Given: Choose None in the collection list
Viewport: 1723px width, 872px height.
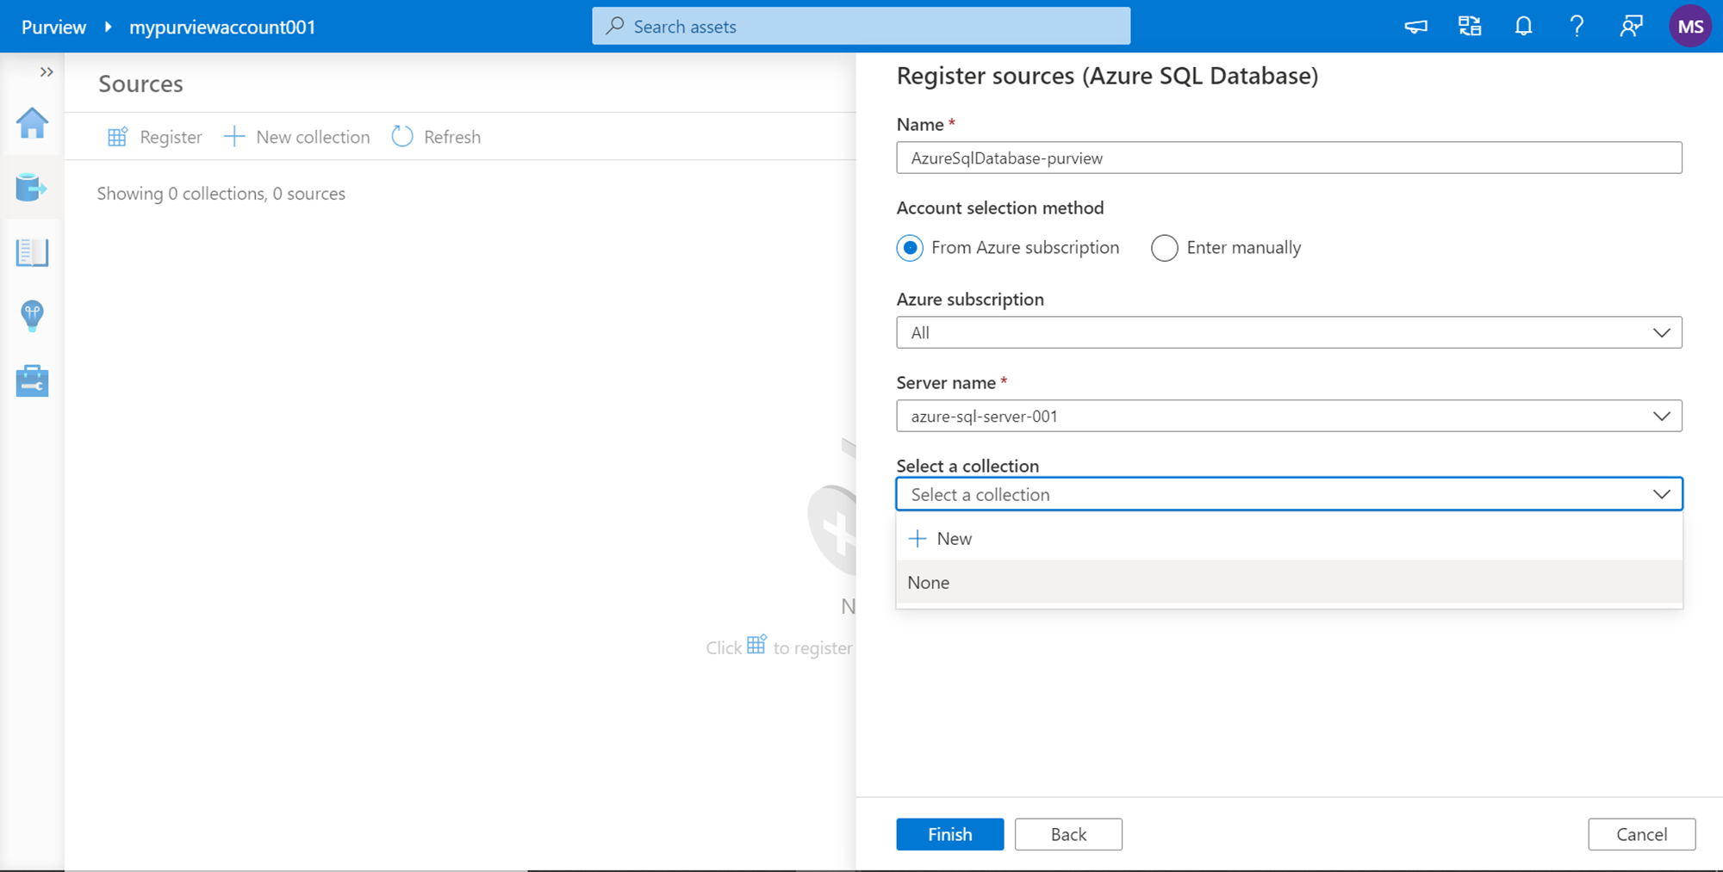Looking at the screenshot, I should 929,583.
